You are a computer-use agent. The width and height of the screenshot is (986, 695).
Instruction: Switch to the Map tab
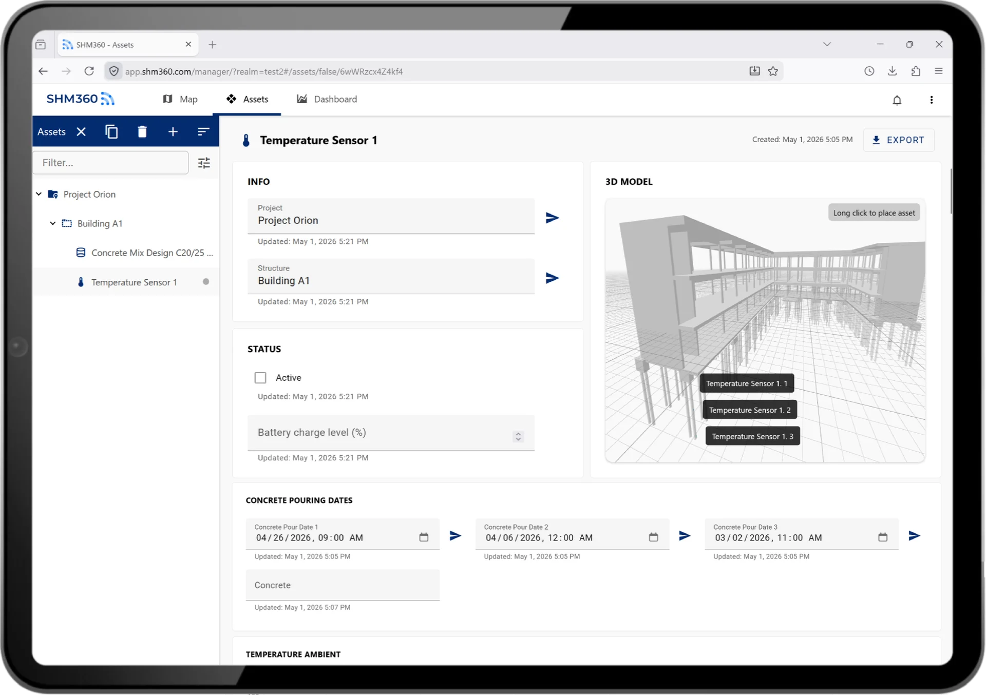coord(180,99)
